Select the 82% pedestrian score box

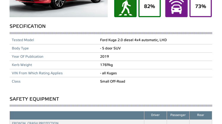point(149,9)
